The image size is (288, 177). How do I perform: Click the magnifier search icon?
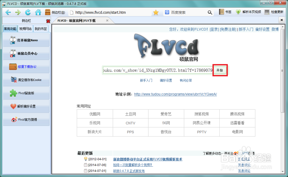[210, 12]
